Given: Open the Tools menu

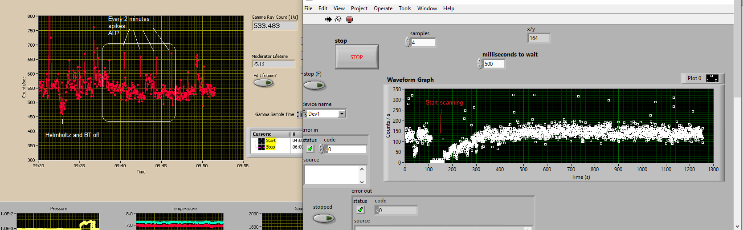Looking at the screenshot, I should tap(404, 8).
